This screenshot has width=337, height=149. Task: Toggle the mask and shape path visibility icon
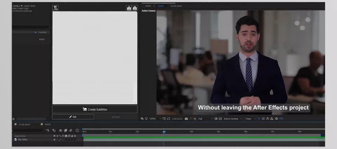168,119
